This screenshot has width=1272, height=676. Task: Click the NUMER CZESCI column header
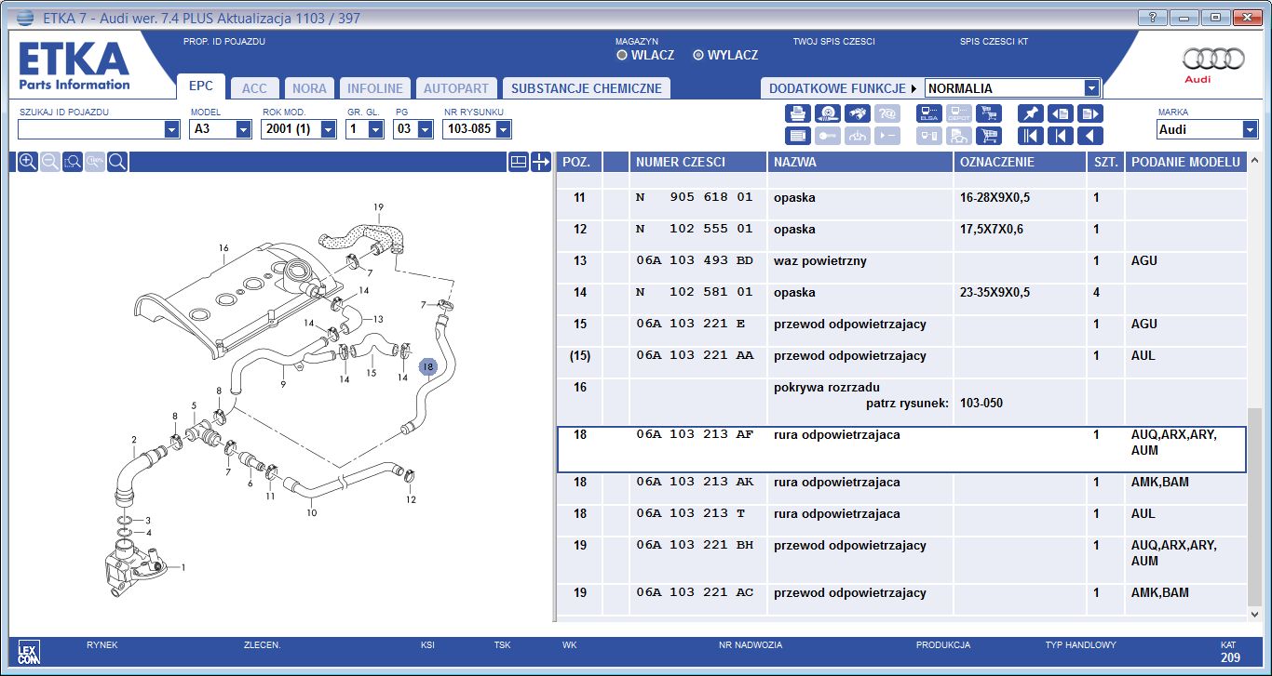pos(698,162)
